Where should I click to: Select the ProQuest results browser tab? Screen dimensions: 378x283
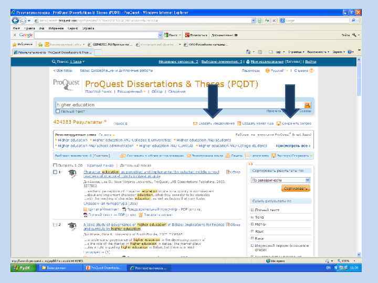pyautogui.click(x=53, y=52)
